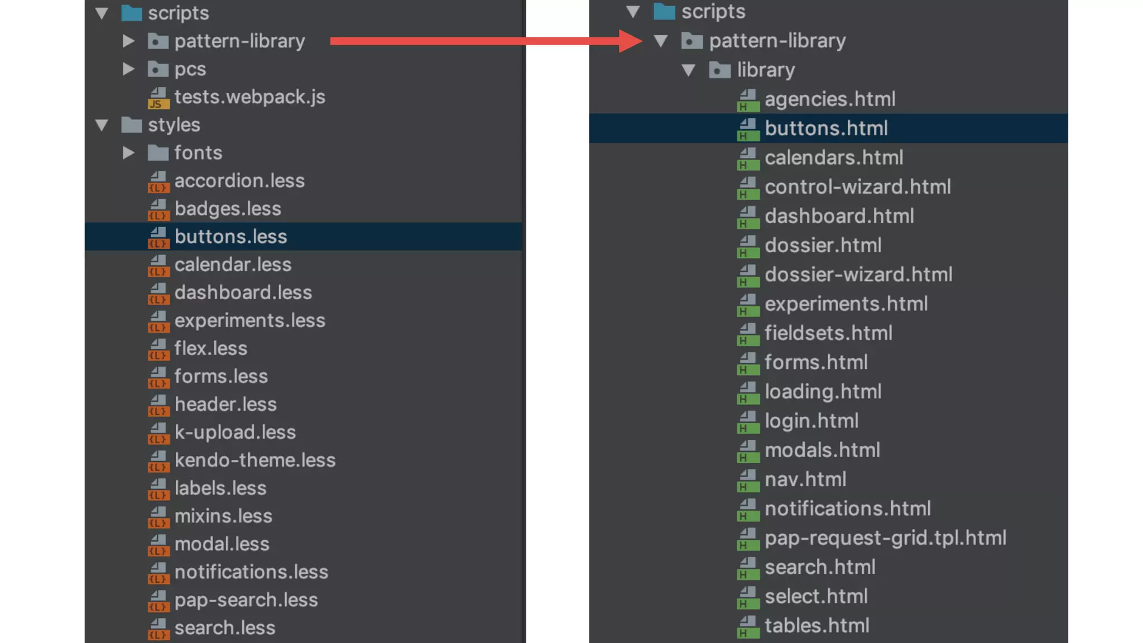Select the mixins.less file

223,516
